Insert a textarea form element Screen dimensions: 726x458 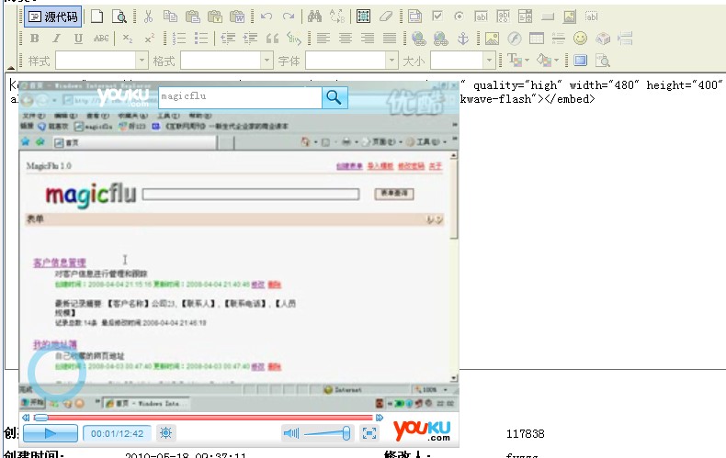coord(504,17)
